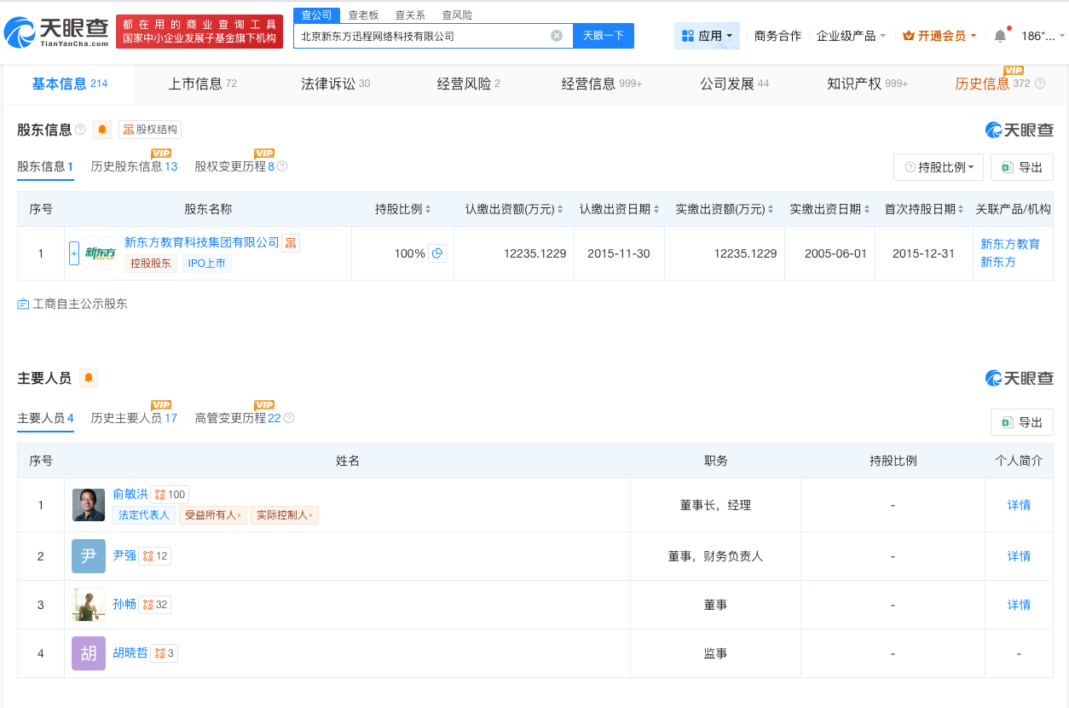The width and height of the screenshot is (1069, 708).
Task: Click the orange alert bell beside 主要人员
Action: click(89, 377)
